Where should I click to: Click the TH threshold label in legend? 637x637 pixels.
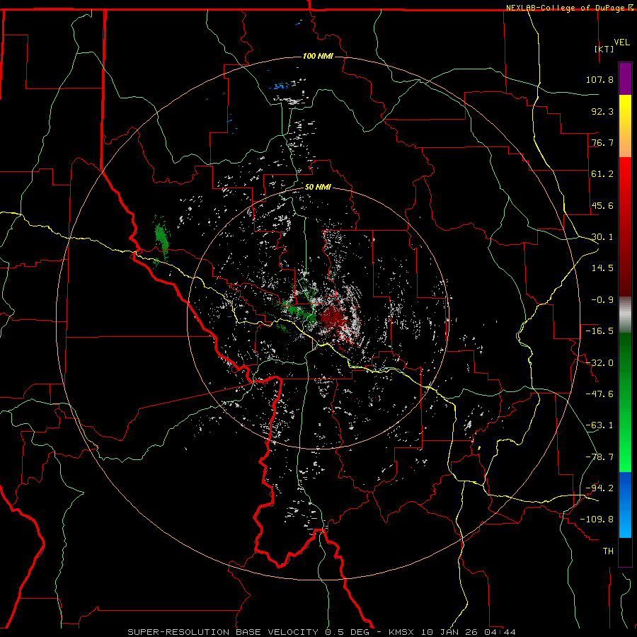pos(608,551)
